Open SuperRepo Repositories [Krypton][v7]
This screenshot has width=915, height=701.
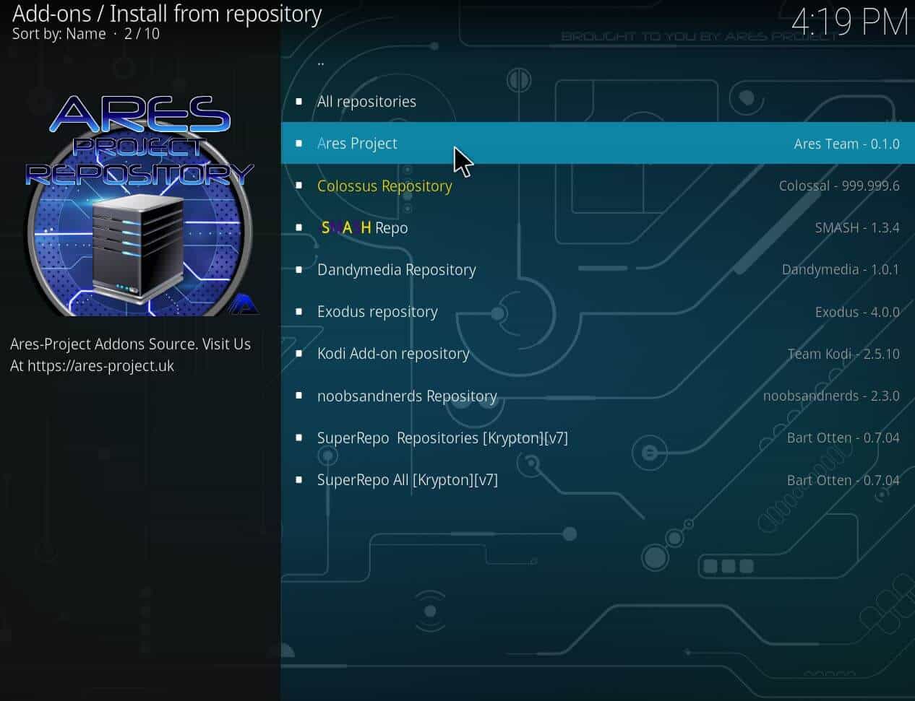[x=598, y=437]
